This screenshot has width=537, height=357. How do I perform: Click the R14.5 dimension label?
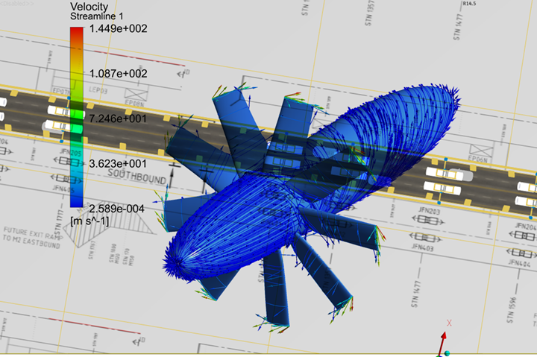pos(469,4)
